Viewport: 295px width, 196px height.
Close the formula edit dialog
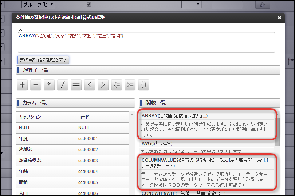pos(279,18)
